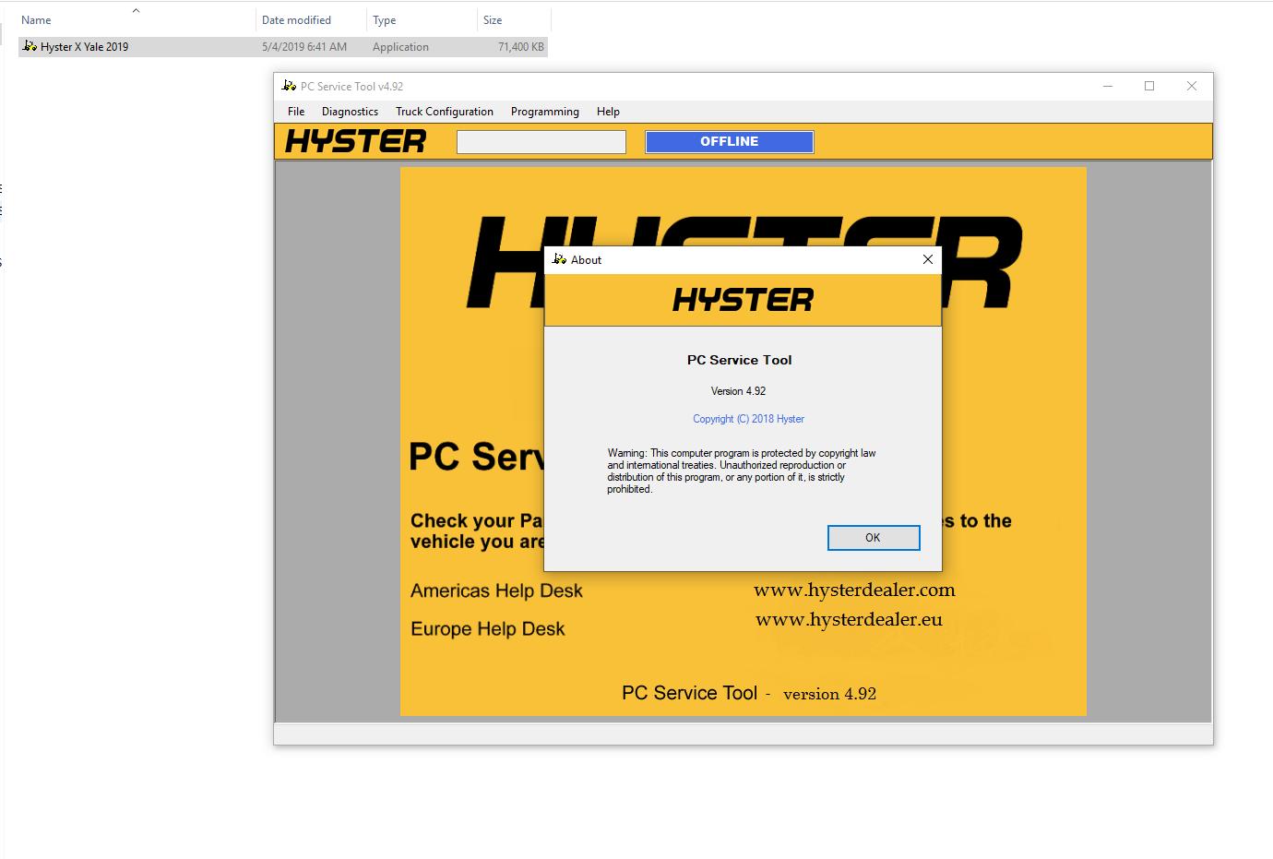
Task: Sort files by the Name column header
Action: tap(37, 20)
